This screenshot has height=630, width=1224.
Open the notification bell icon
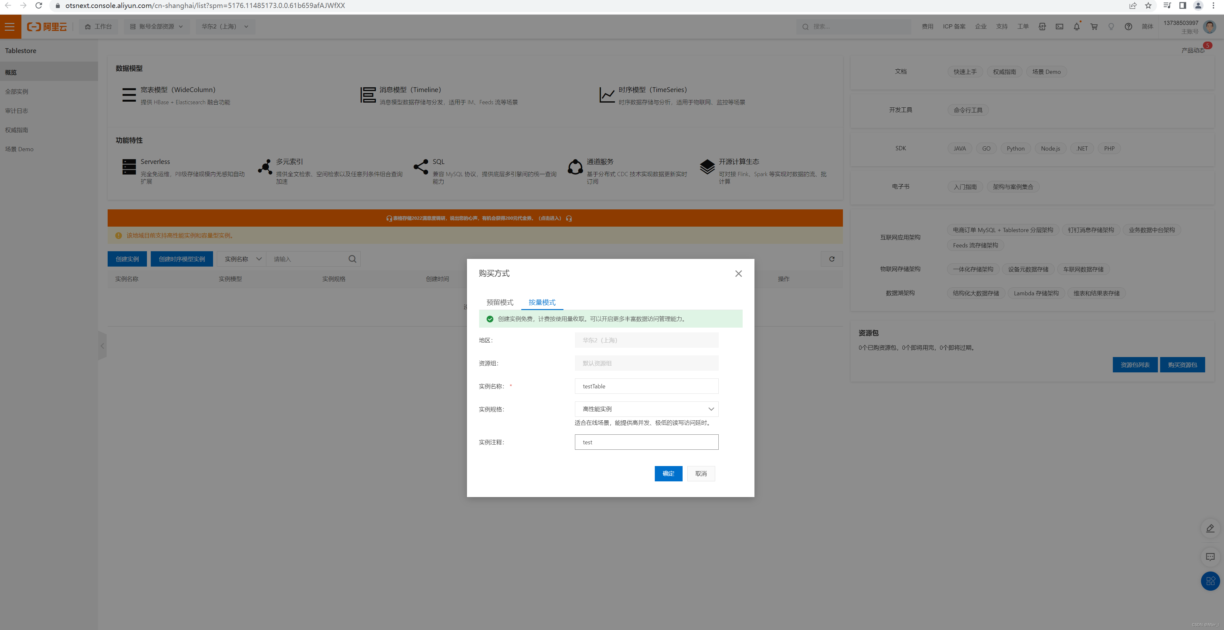pyautogui.click(x=1076, y=27)
